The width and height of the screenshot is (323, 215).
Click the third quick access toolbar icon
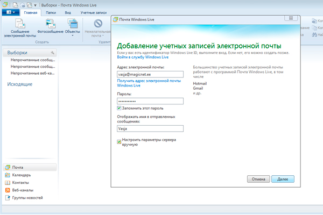point(30,5)
